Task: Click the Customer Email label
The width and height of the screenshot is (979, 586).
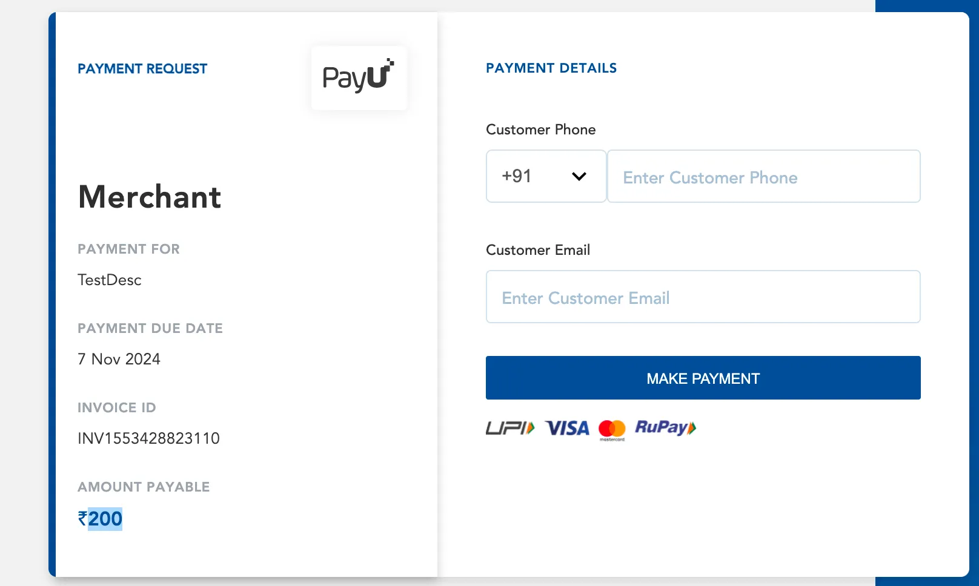Action: (538, 250)
